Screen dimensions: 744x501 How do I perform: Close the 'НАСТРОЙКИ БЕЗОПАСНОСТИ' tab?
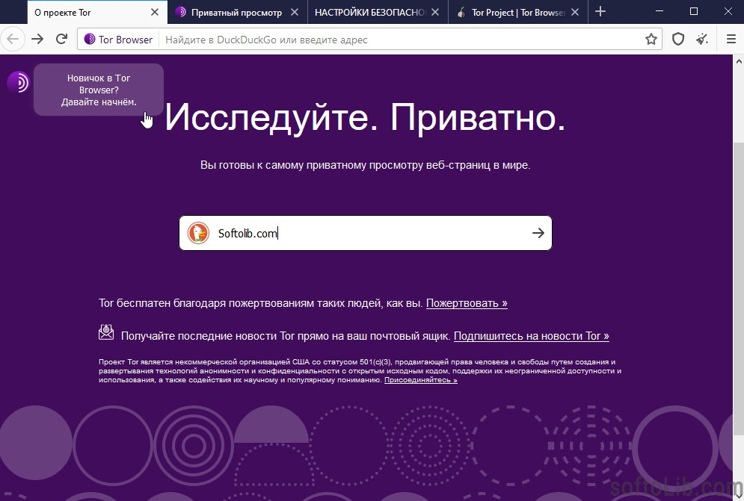[435, 13]
